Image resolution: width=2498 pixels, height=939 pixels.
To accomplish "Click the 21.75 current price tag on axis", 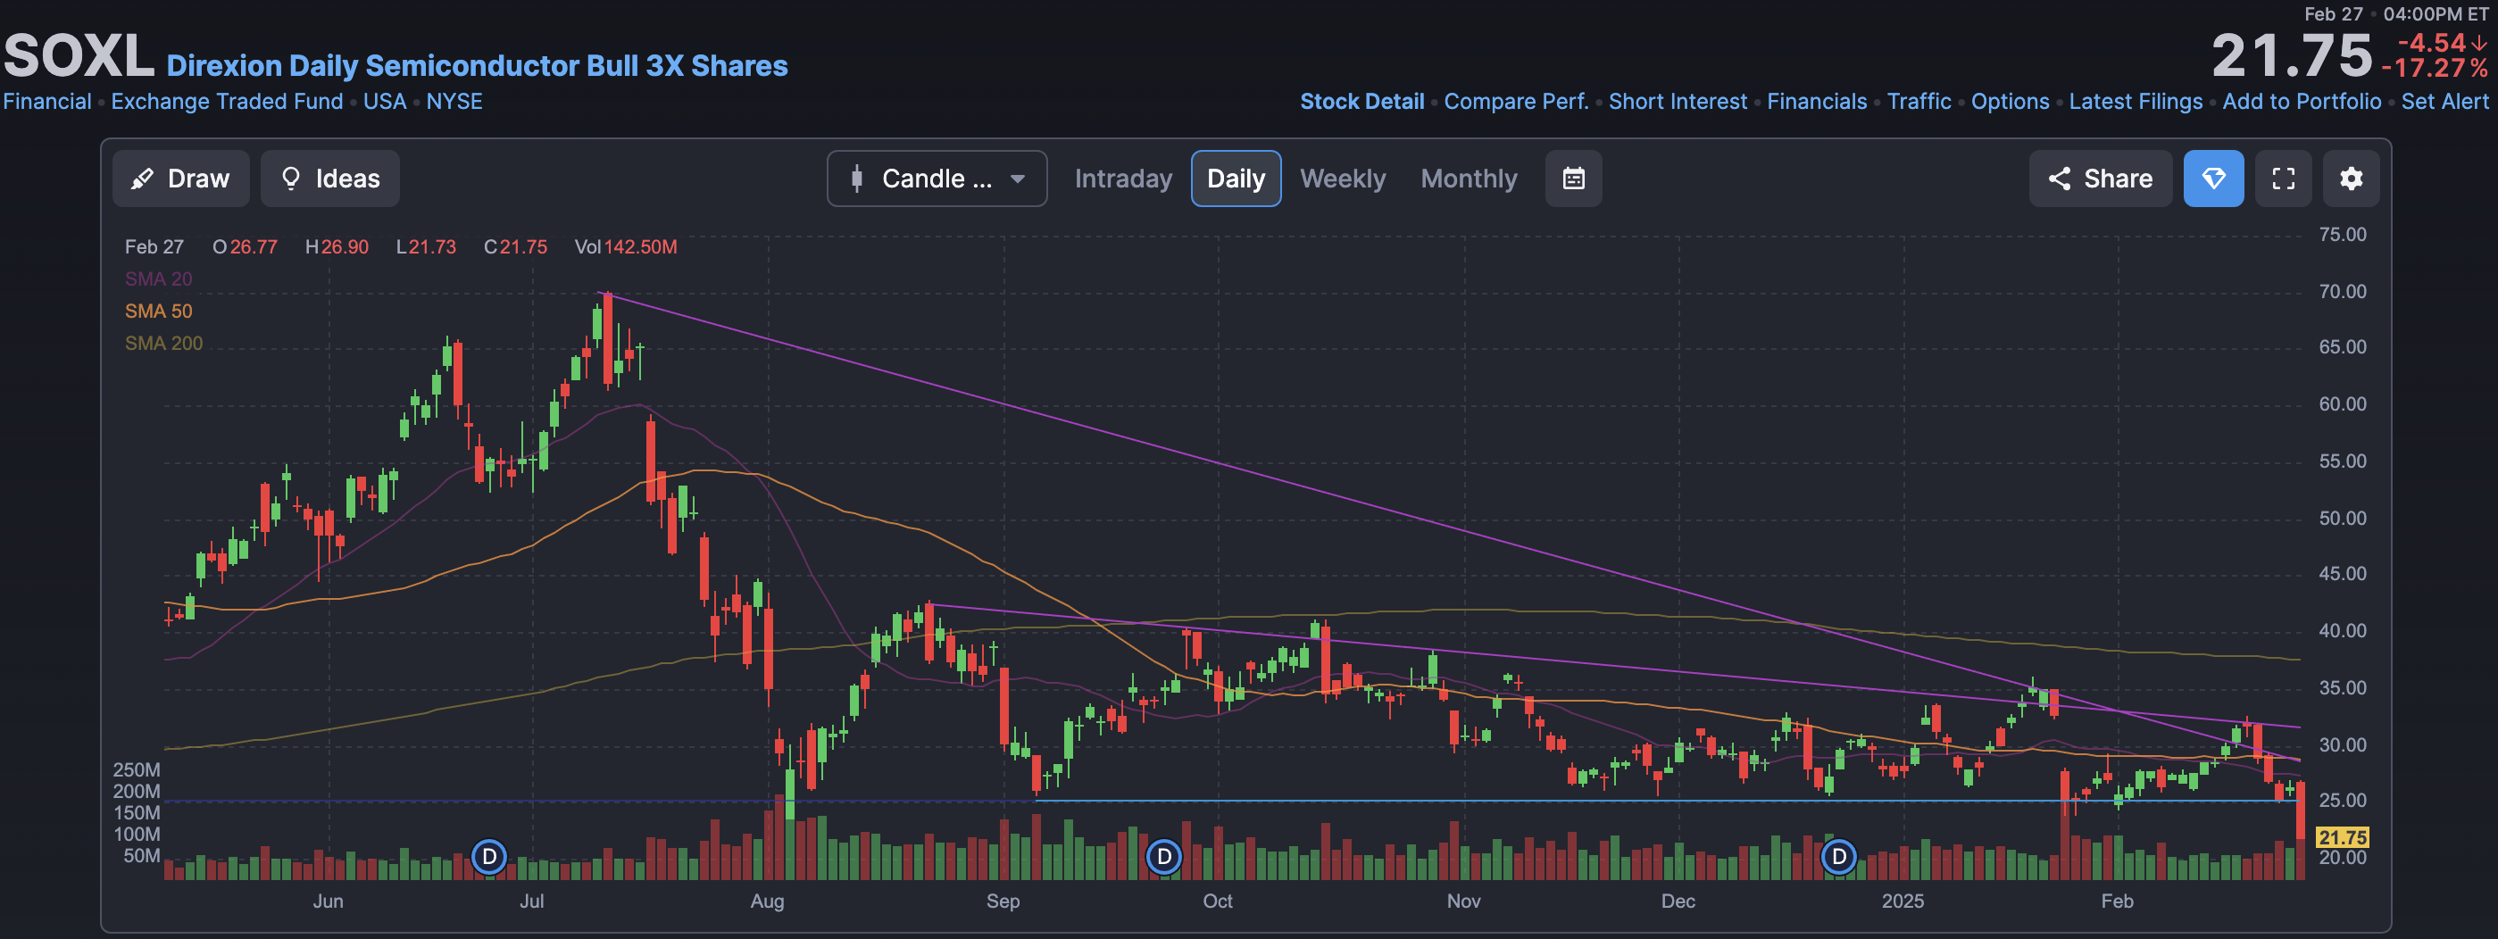I will 2342,836.
